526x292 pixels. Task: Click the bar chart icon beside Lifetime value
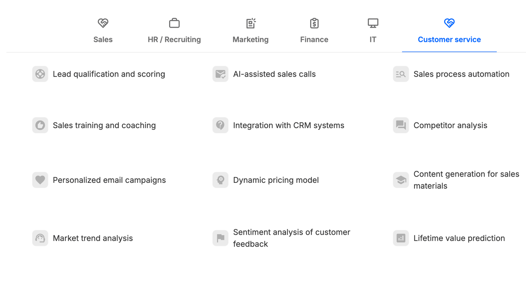coord(401,238)
